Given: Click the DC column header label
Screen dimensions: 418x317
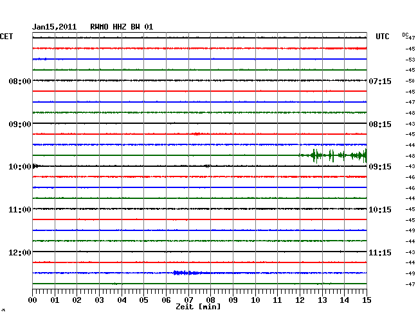Looking at the screenshot, I should pos(405,35).
